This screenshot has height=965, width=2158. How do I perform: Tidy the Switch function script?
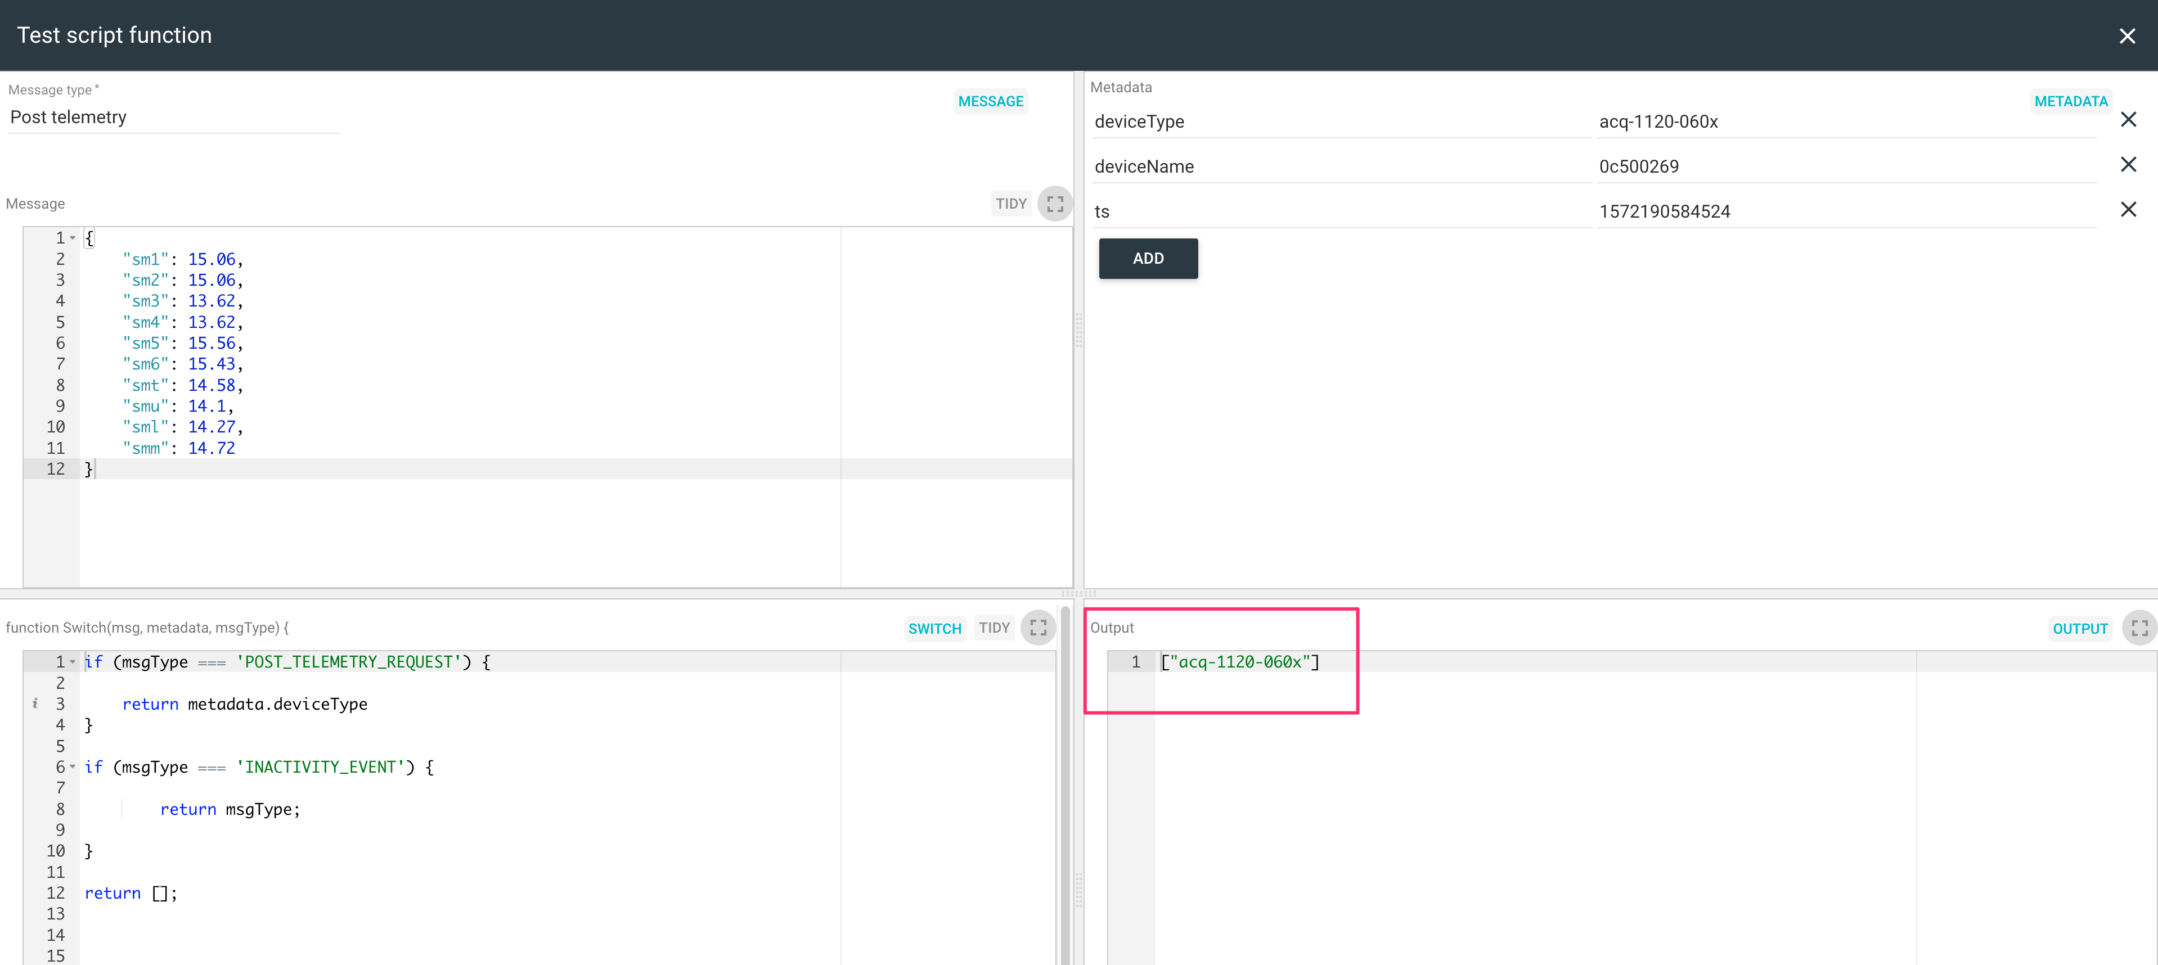(x=993, y=628)
